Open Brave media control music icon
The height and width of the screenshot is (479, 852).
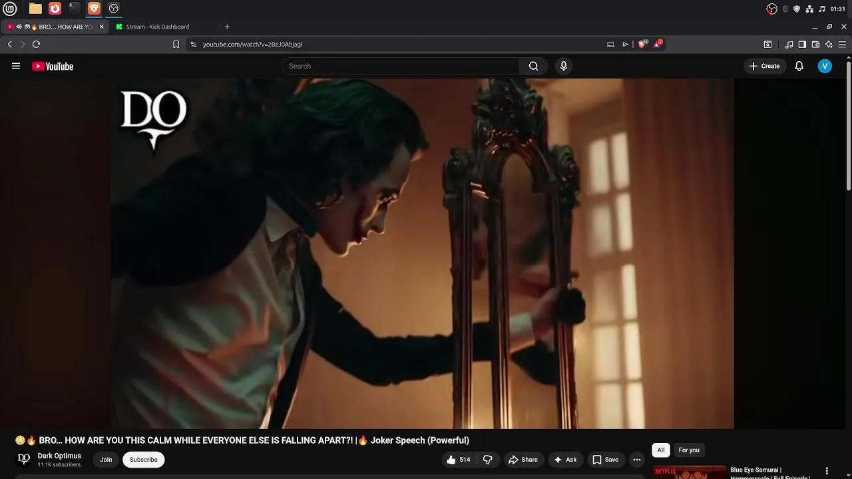click(789, 45)
